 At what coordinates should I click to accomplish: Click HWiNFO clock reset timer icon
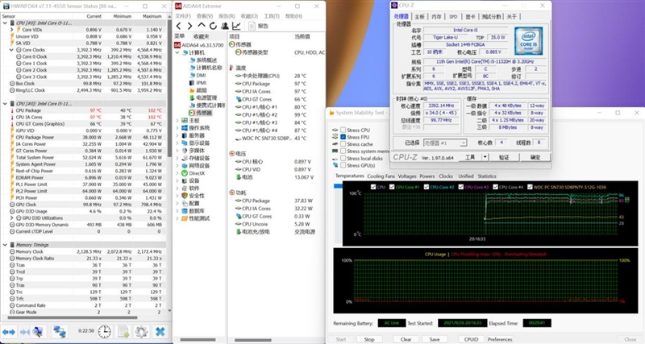[105, 331]
